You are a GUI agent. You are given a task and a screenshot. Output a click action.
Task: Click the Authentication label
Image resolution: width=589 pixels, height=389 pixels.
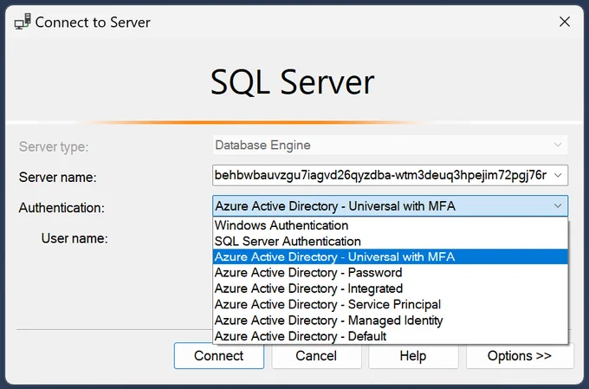tap(61, 207)
